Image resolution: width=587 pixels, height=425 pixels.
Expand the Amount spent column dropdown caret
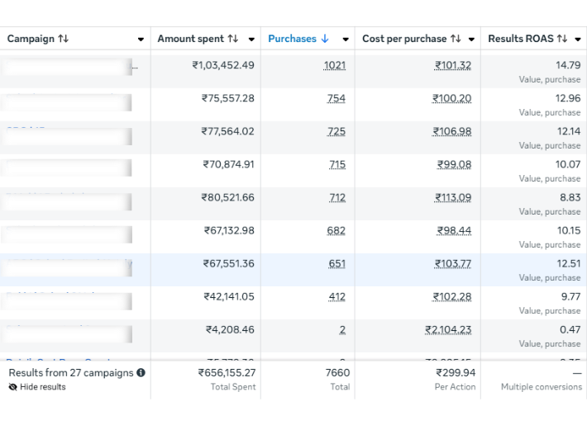[251, 40]
